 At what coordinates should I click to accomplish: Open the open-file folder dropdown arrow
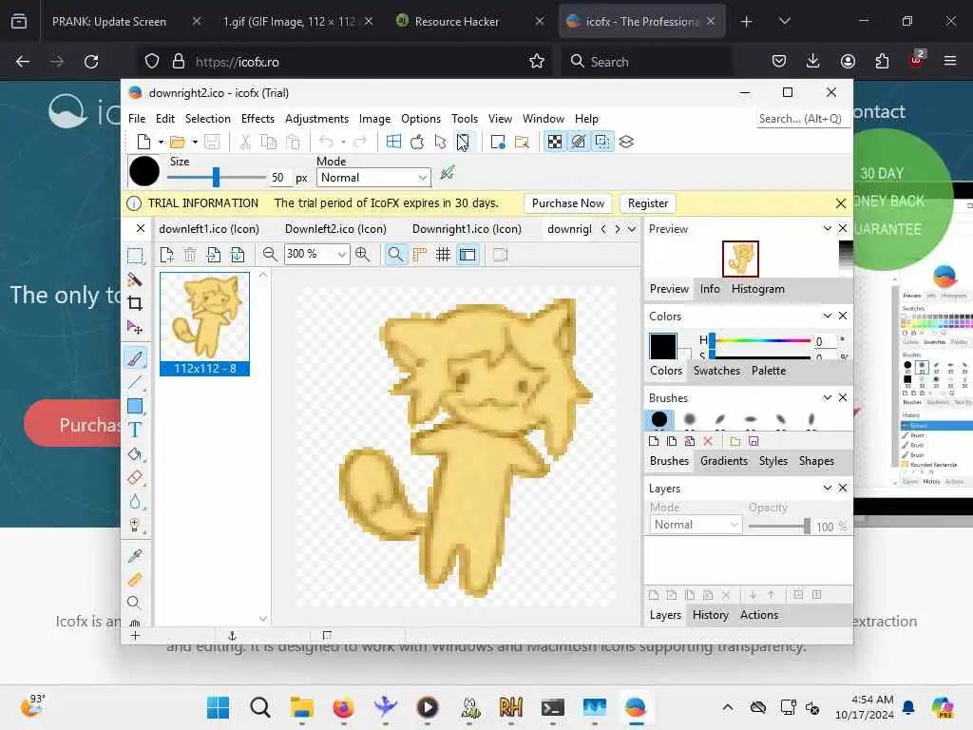pyautogui.click(x=195, y=143)
